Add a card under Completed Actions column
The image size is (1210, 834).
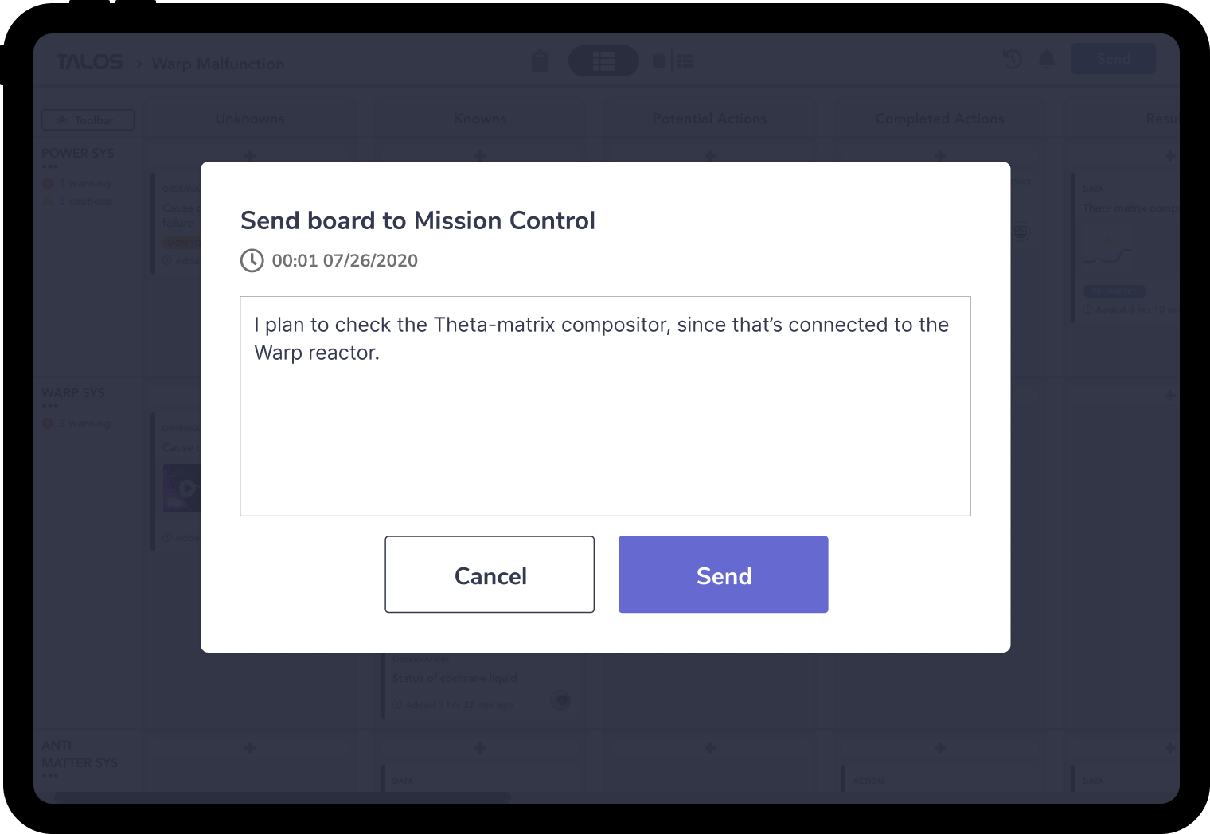click(x=940, y=156)
